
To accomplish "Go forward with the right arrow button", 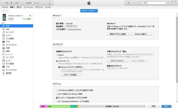I will pos(7,11).
